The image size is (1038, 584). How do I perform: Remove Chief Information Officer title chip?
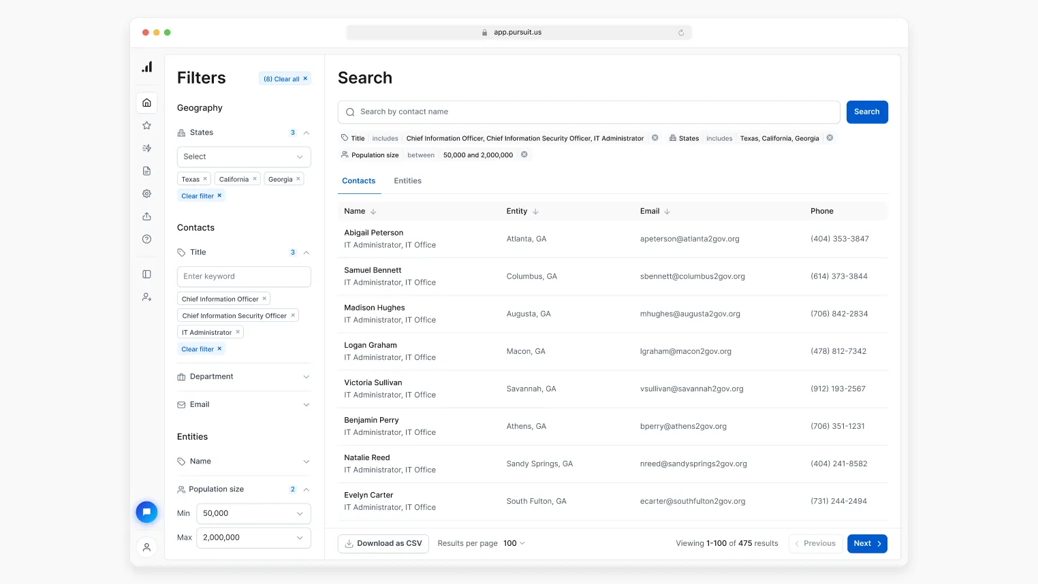264,299
